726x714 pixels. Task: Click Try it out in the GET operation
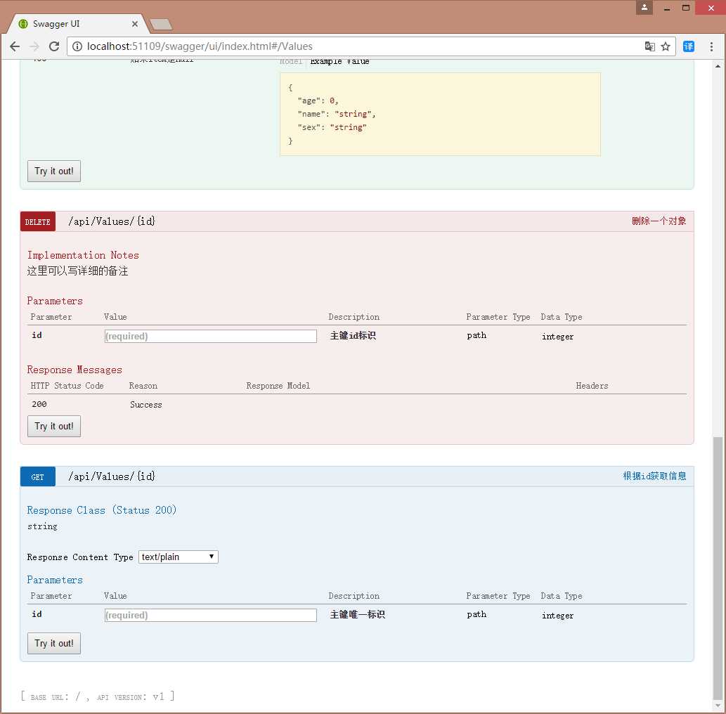[53, 644]
